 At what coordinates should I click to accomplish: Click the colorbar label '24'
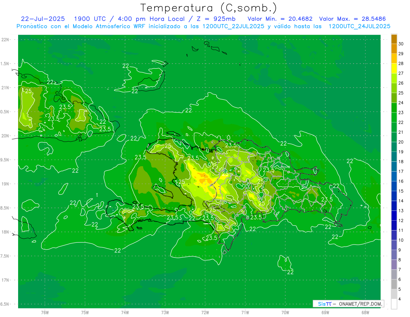[x=401, y=103]
